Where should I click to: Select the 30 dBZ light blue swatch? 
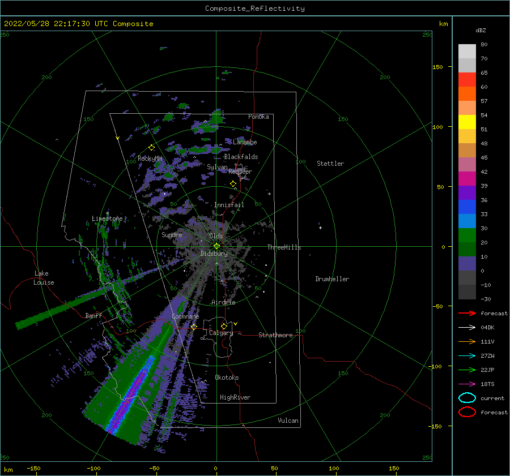[467, 221]
